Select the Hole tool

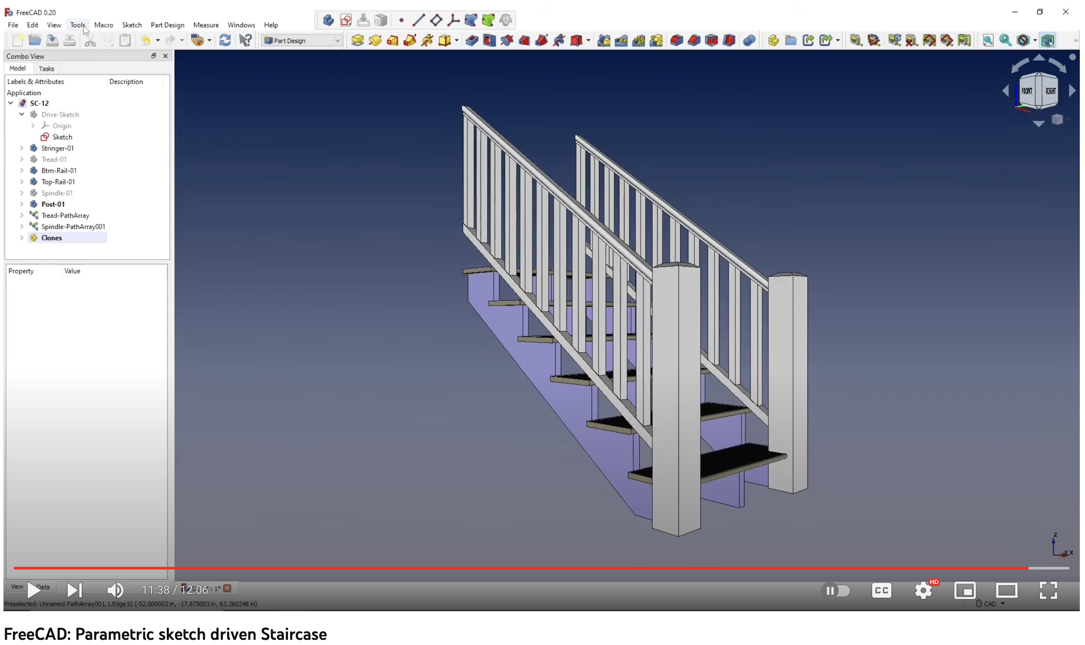pyautogui.click(x=488, y=40)
